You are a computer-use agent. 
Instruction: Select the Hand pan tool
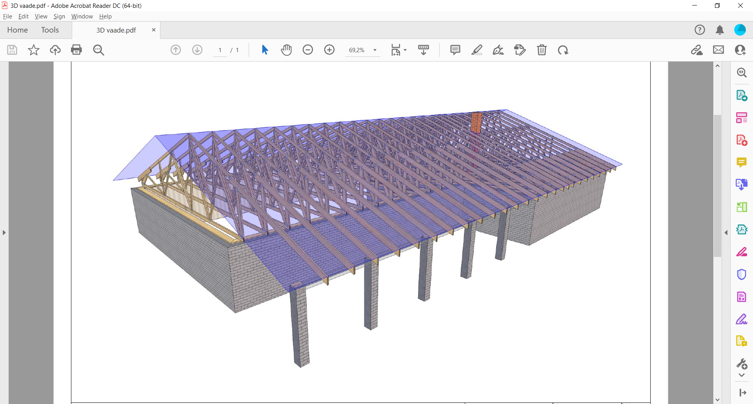click(x=286, y=50)
